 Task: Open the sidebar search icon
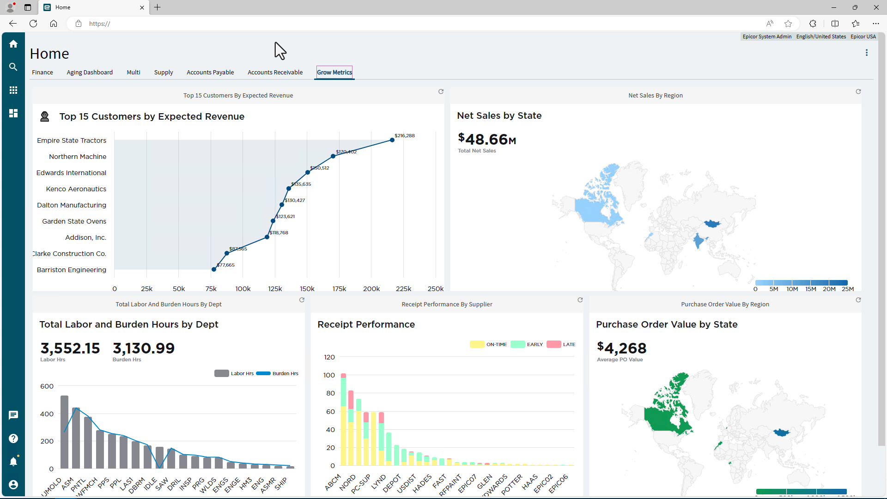click(13, 67)
